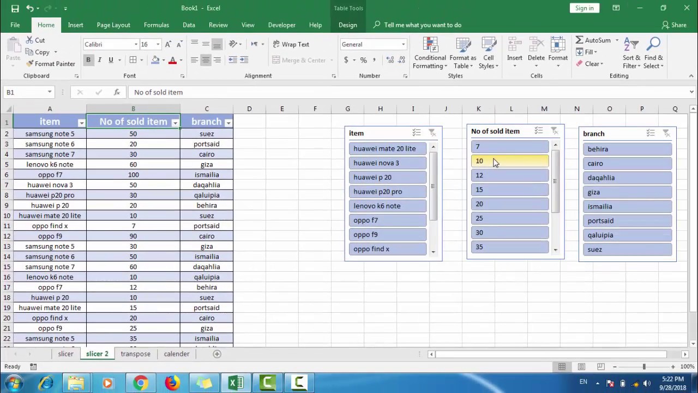
Task: Increase decimal places
Action: (389, 60)
